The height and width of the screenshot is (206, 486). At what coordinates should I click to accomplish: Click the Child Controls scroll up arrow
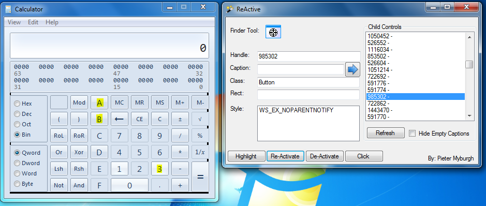(x=469, y=37)
